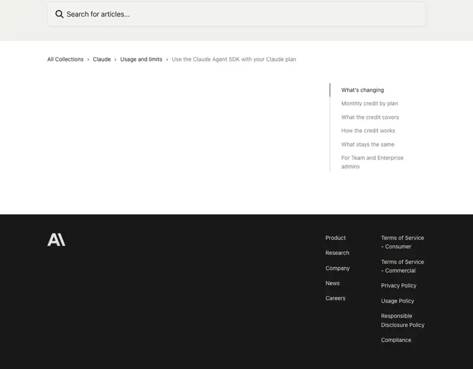Open Usage Policy link
473x369 pixels.
click(x=397, y=301)
